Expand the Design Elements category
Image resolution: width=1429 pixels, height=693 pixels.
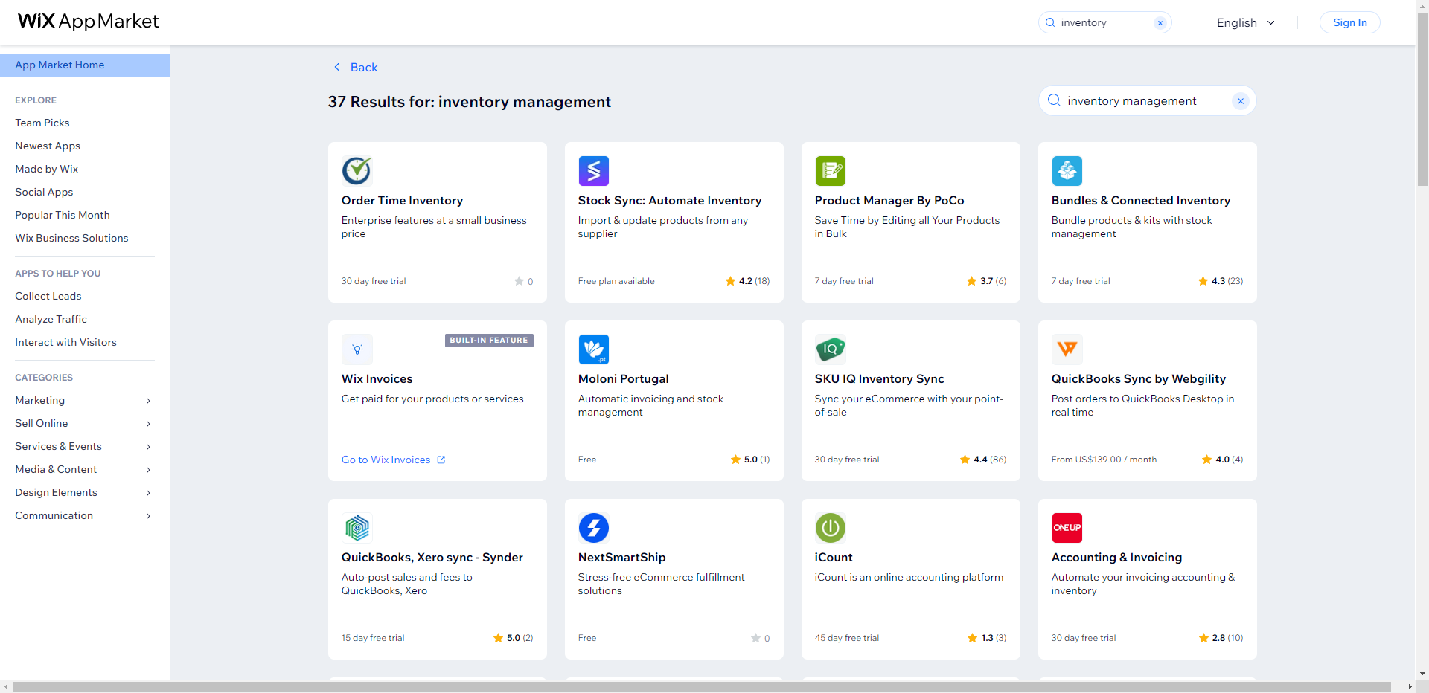(x=148, y=493)
